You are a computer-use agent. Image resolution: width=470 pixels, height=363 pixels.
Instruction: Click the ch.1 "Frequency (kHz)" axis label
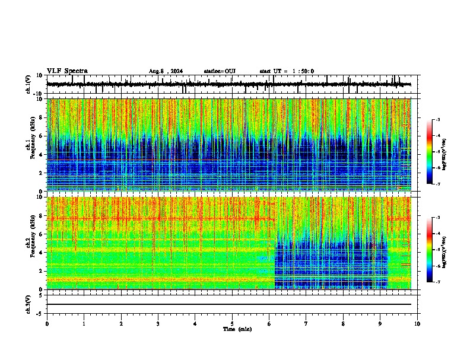(x=33, y=138)
